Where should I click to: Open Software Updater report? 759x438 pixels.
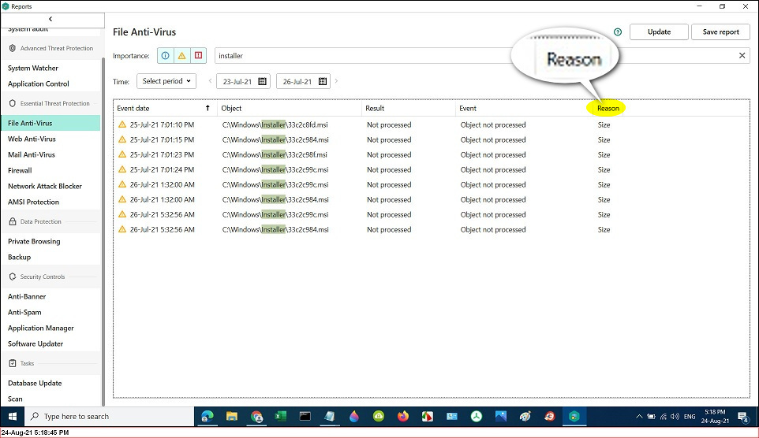tap(36, 343)
